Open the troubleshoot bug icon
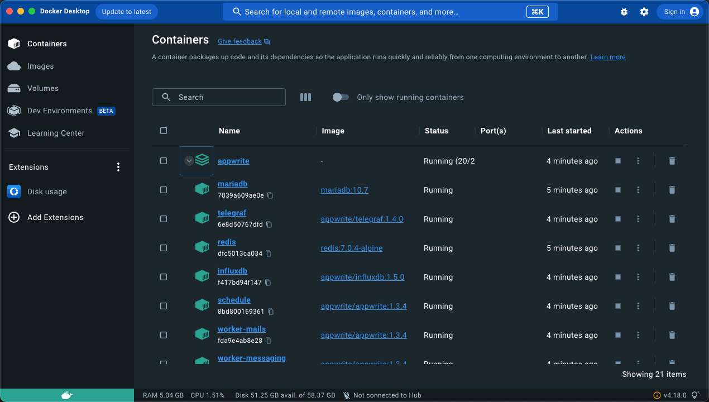709x402 pixels. tap(624, 12)
